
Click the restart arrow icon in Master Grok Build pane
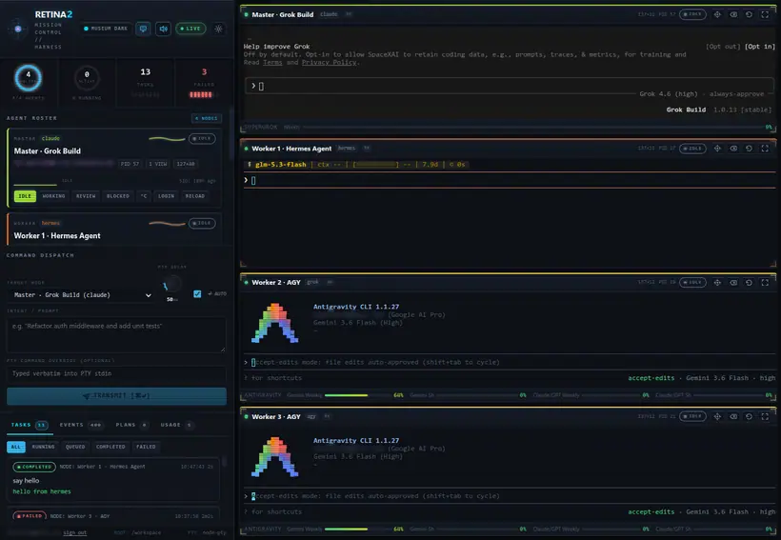tap(750, 14)
